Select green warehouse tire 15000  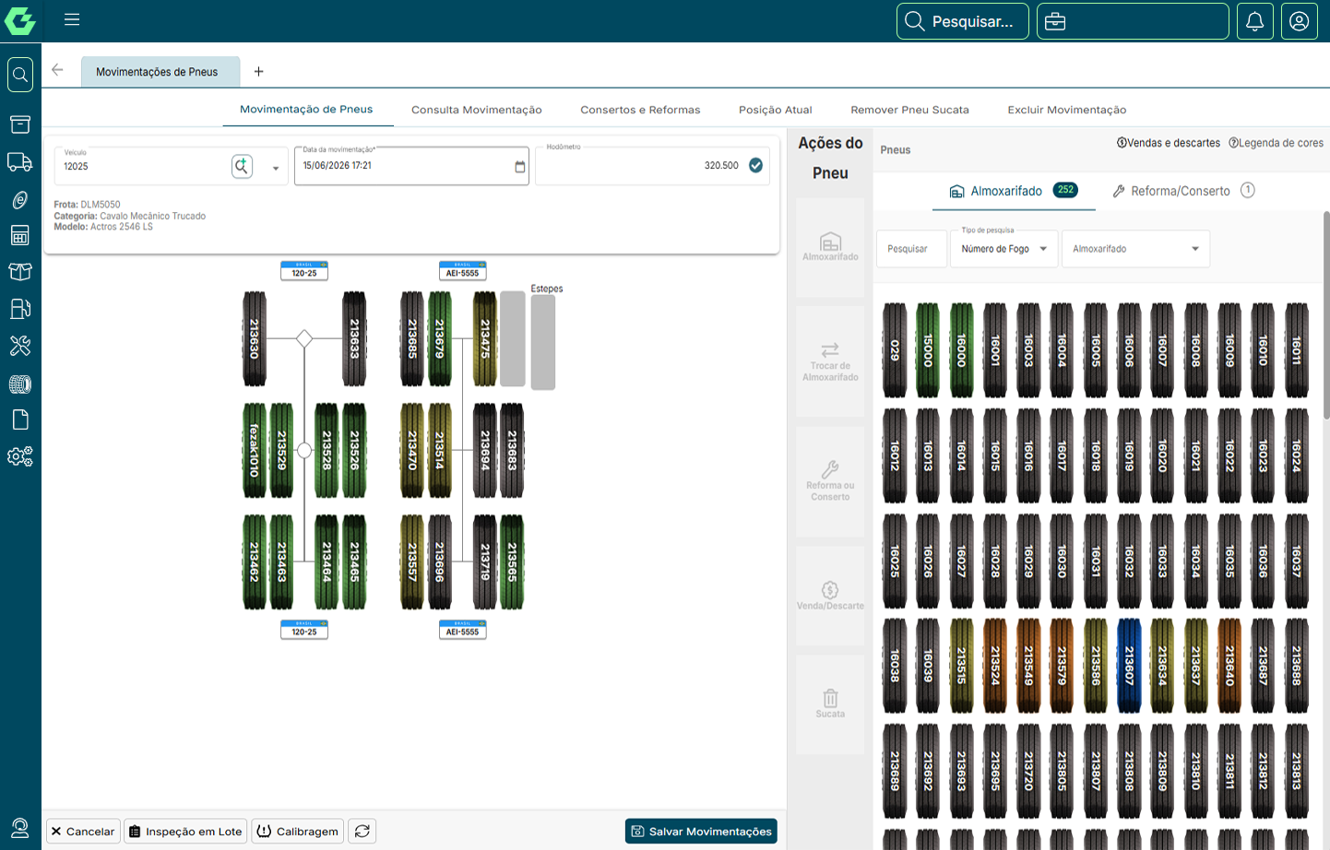(928, 349)
